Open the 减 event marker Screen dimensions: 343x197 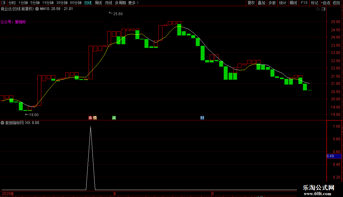click(x=114, y=118)
